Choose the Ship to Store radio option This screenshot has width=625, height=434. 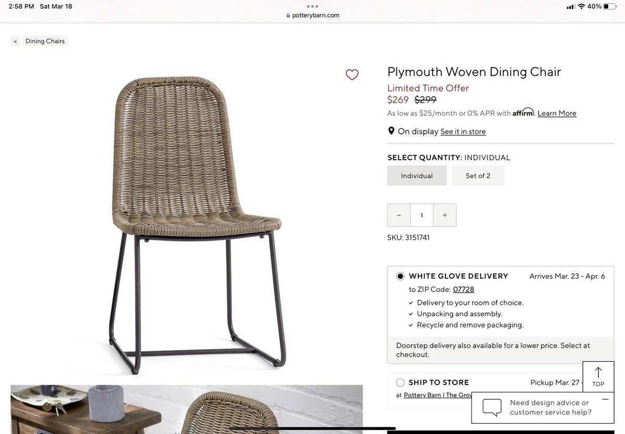tap(401, 382)
